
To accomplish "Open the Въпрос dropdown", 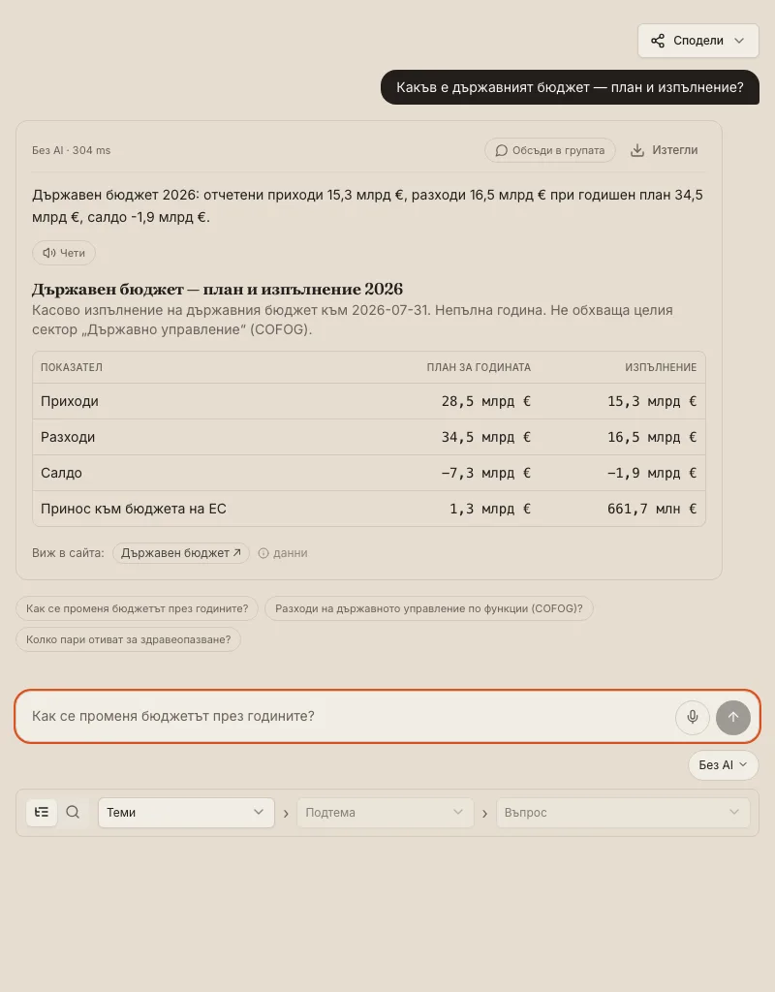I will (x=623, y=813).
